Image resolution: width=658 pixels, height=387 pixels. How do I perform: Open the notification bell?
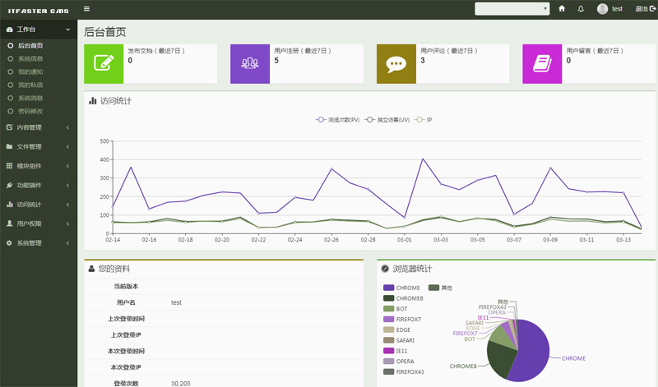581,8
